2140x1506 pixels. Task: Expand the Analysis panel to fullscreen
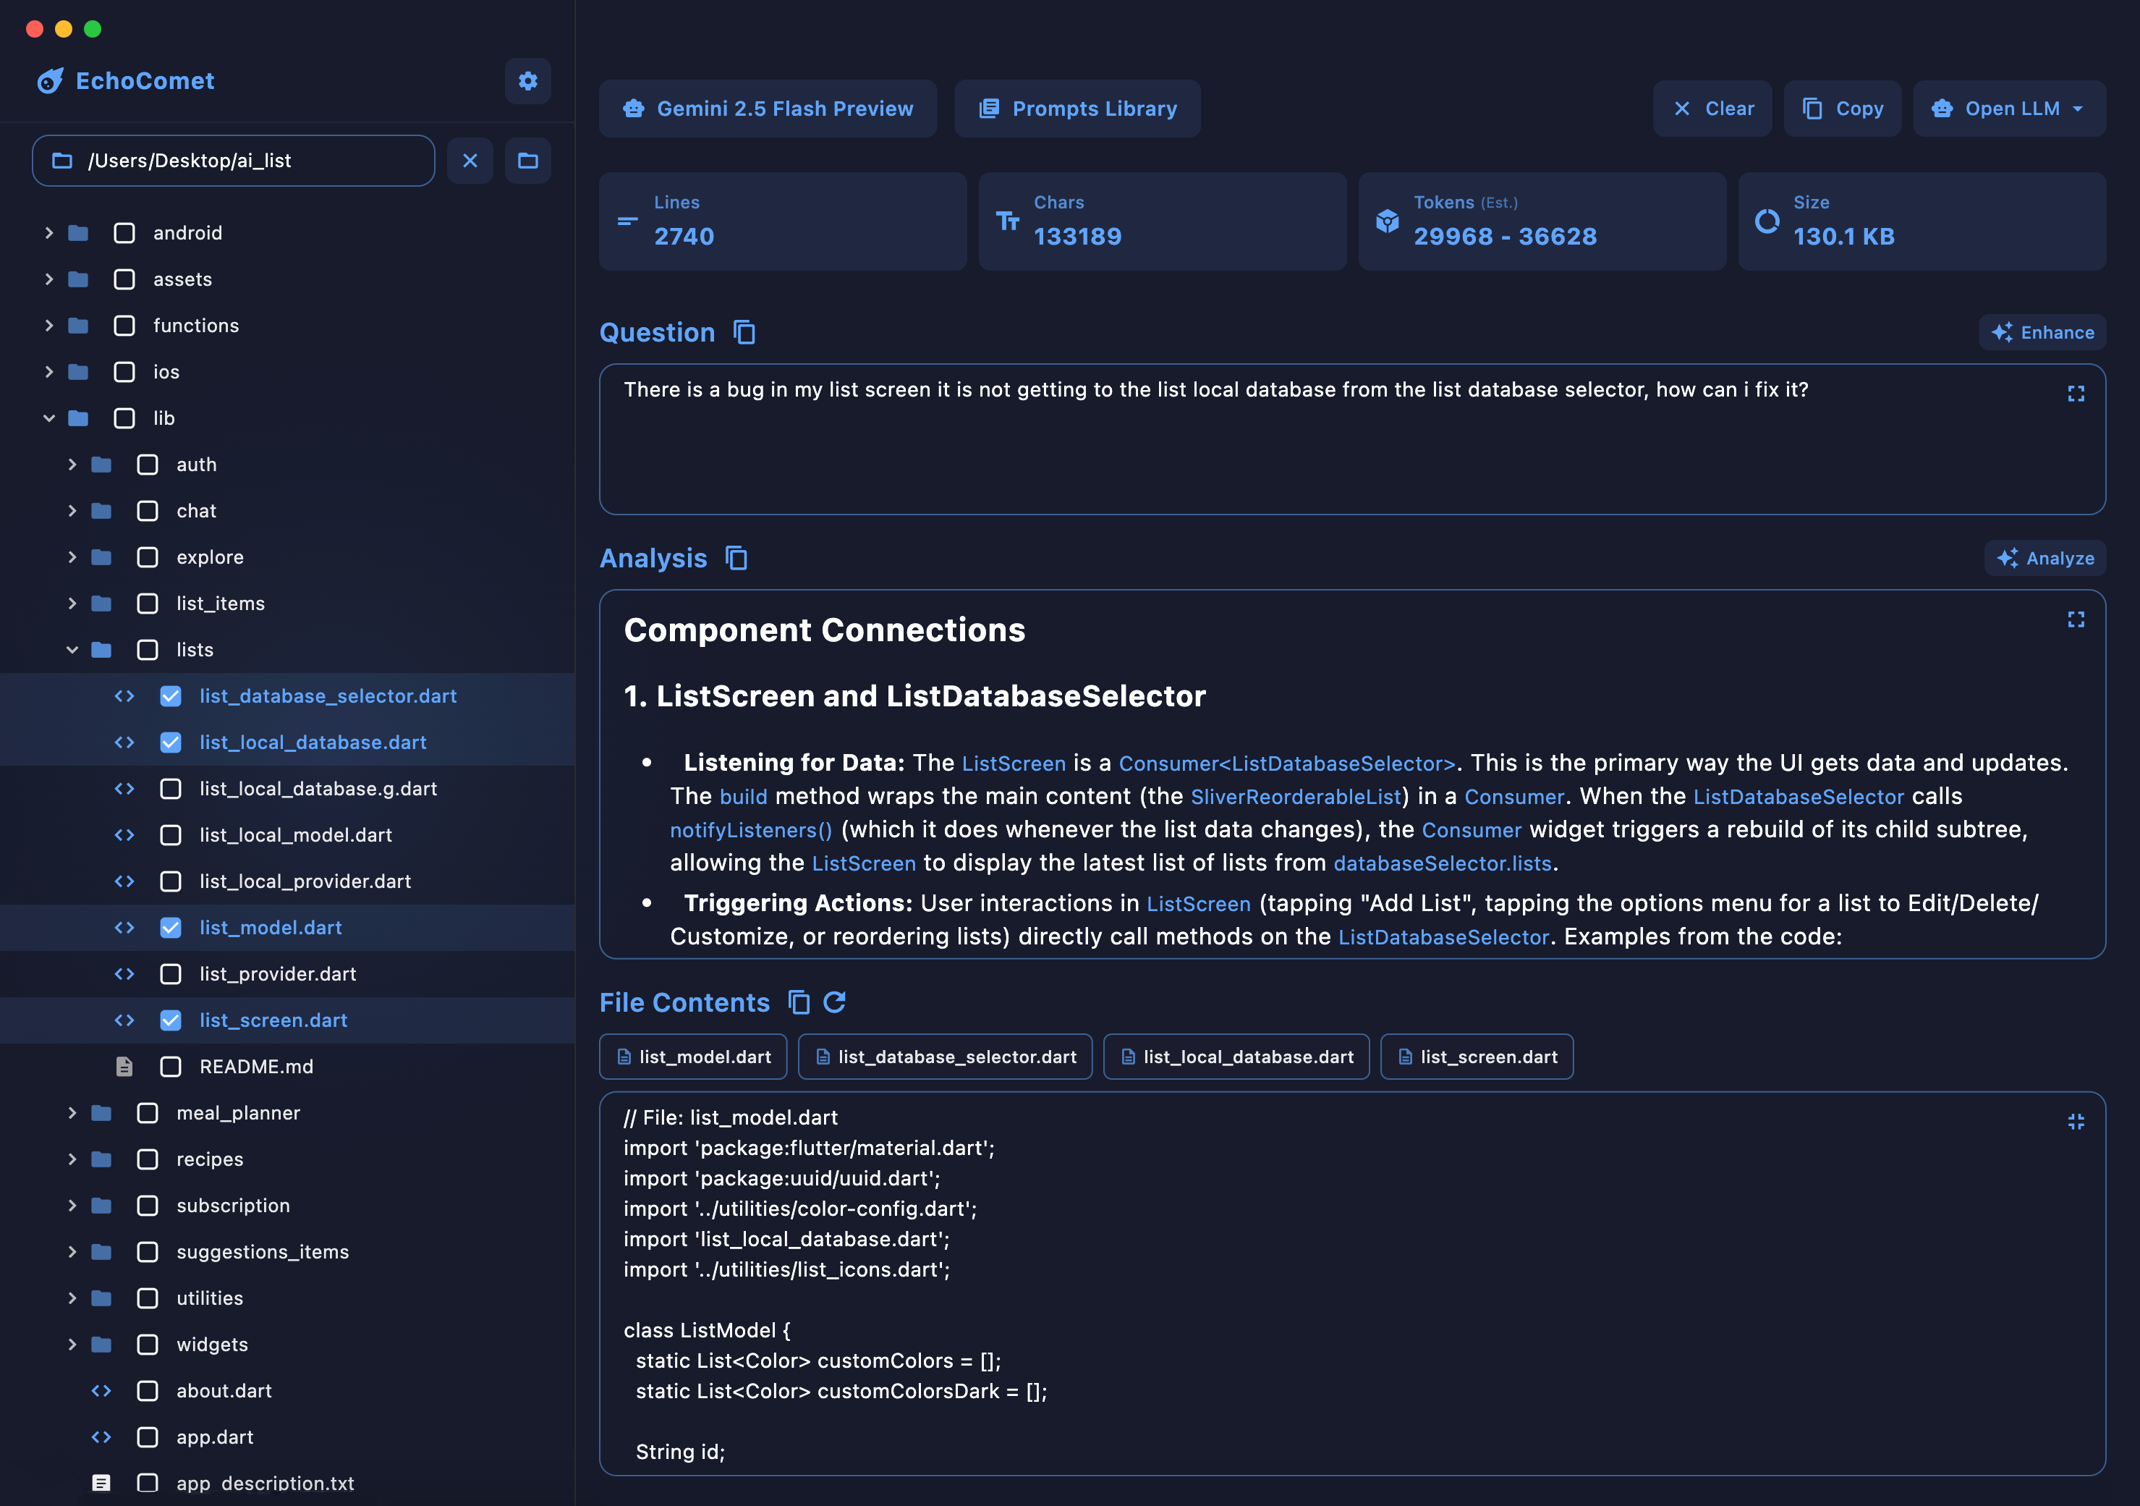(x=2075, y=620)
